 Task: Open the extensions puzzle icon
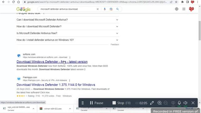[182, 2]
